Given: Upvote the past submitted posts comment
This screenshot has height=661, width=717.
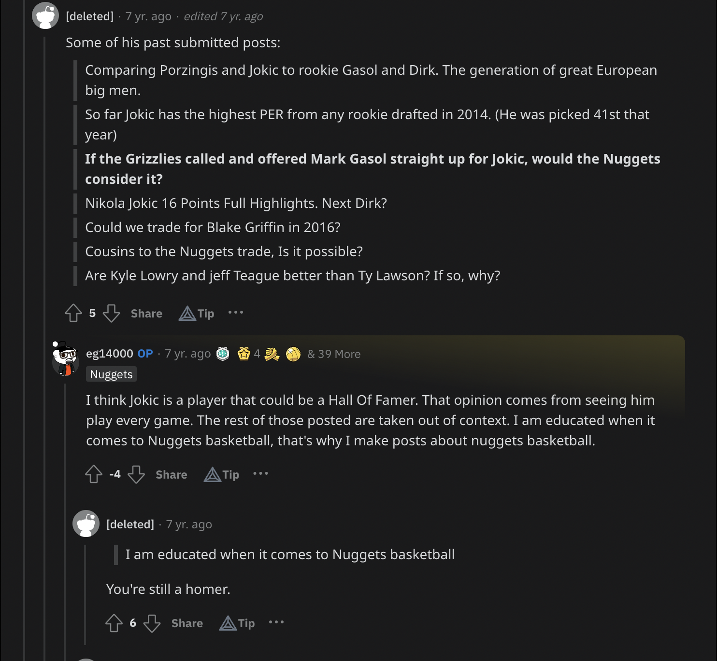Looking at the screenshot, I should [x=73, y=313].
